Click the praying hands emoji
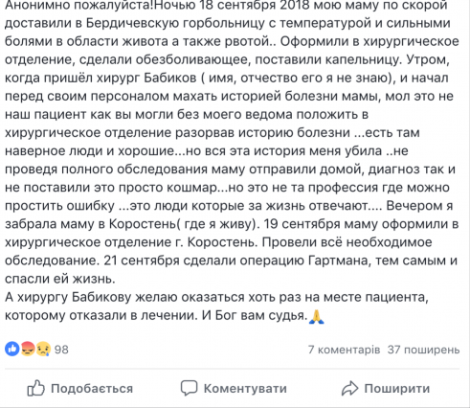 [317, 317]
